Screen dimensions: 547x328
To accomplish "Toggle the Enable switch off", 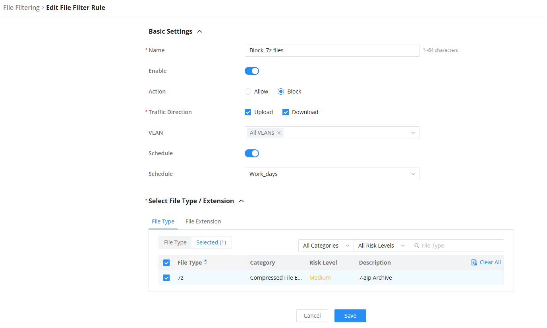I will 252,71.
